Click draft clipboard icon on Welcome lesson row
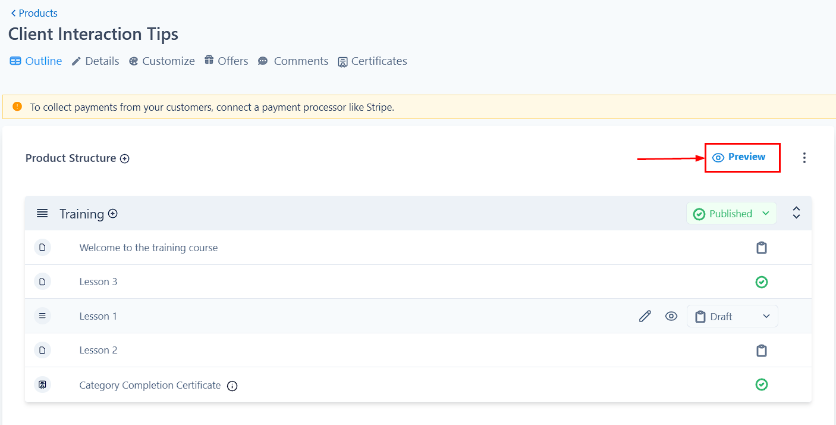This screenshot has height=425, width=836. point(761,248)
